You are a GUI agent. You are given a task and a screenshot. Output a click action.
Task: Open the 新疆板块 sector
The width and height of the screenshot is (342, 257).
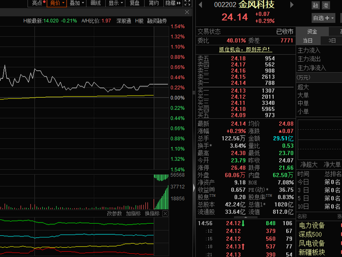tap(312, 252)
